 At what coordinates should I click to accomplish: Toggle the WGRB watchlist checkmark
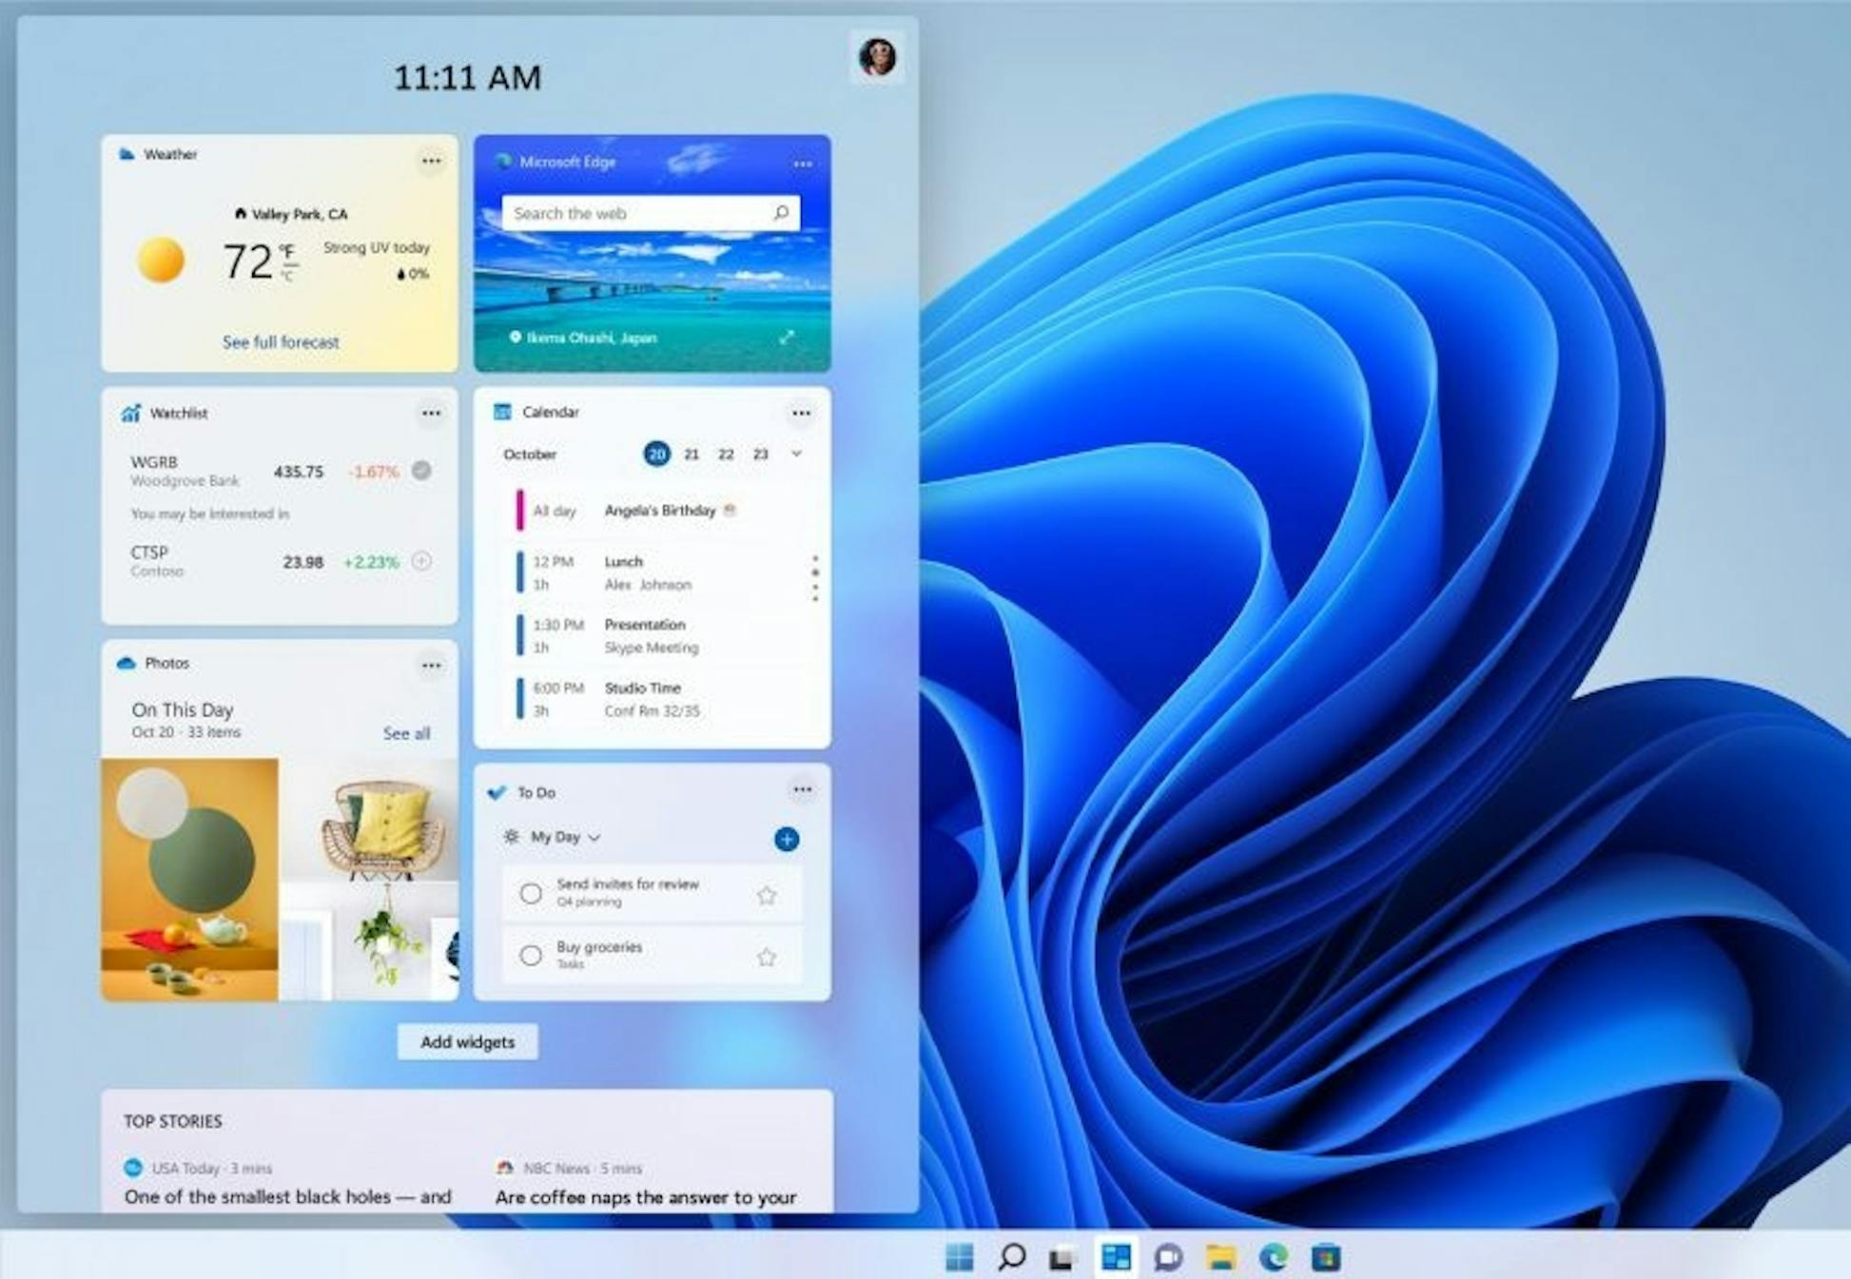(421, 470)
